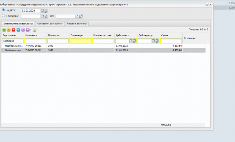The image size is (235, 142).
Task: Click Надбавка за р... in the 01.01.2026 row
Action: pos(14,50)
